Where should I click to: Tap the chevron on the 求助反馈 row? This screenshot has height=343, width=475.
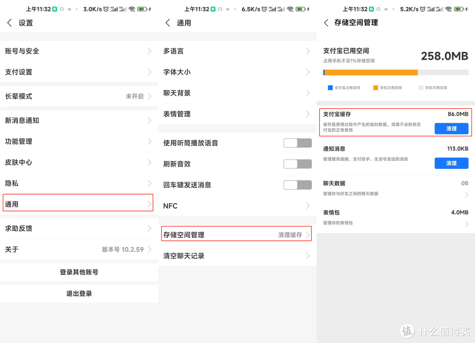coord(150,229)
